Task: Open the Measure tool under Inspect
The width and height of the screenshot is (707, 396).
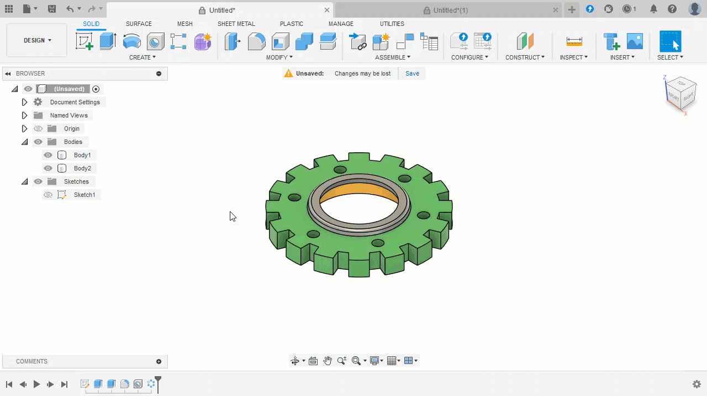Action: (x=574, y=41)
